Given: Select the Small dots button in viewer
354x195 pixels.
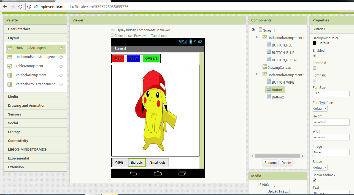Looking at the screenshot, I should click(x=158, y=163).
